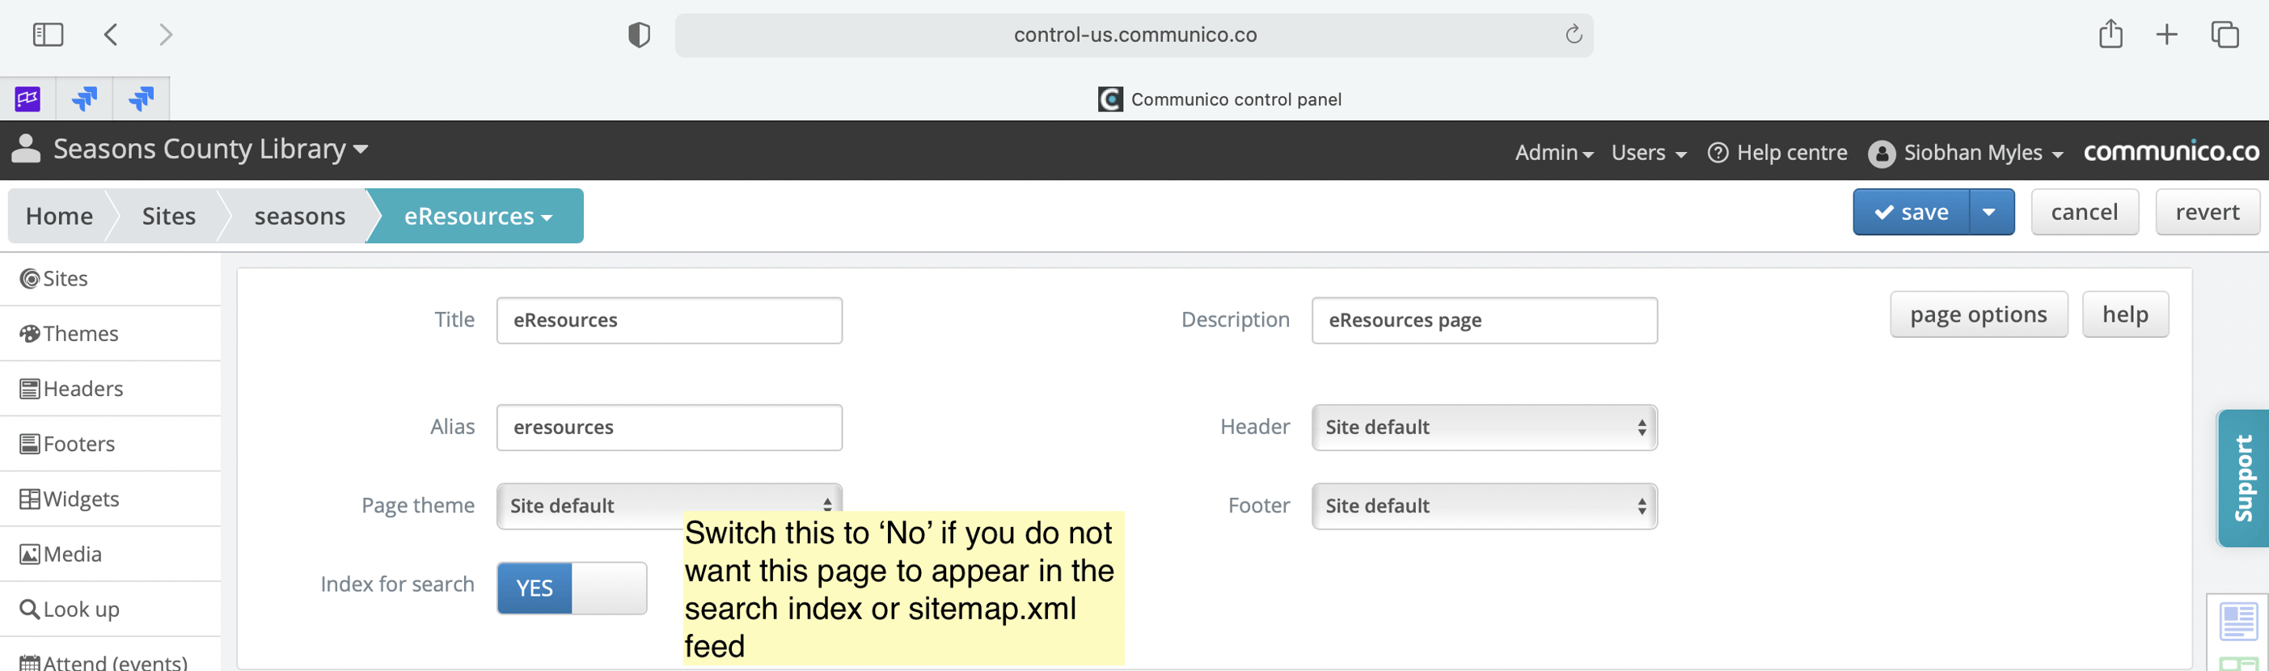Viewport: 2269px width, 671px height.
Task: Open Themes in the sidebar
Action: (110, 334)
